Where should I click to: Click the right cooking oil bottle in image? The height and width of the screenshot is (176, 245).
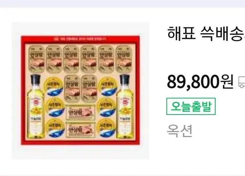click(125, 107)
